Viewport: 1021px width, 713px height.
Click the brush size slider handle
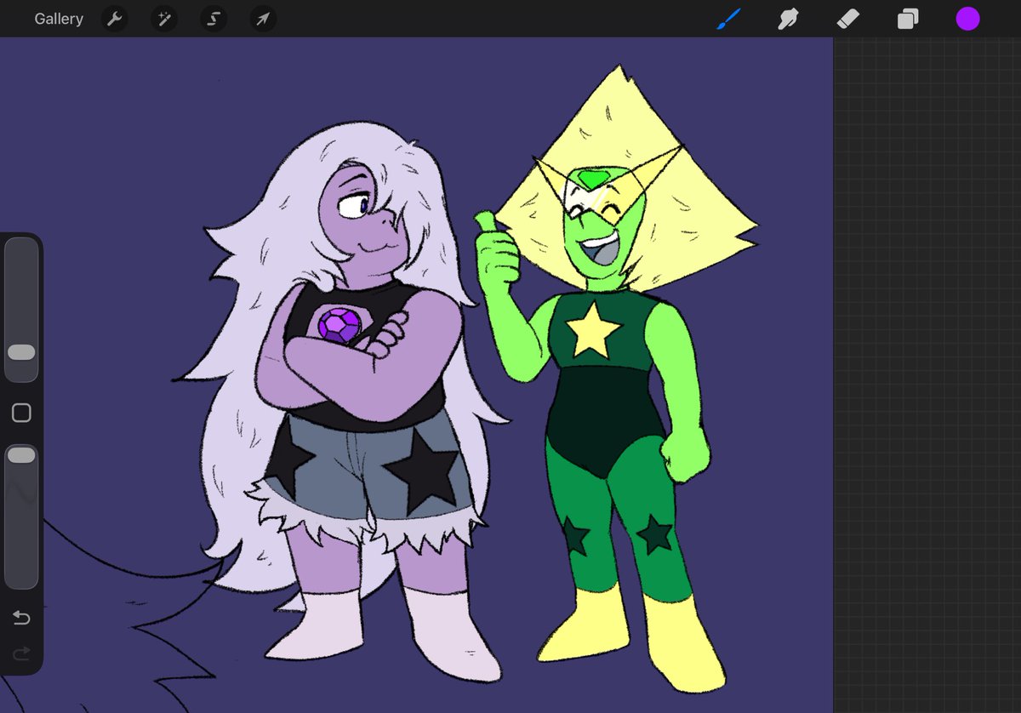click(21, 352)
